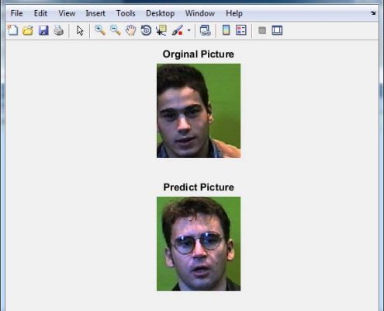The image size is (384, 311).
Task: Click the New Figure icon
Action: pyautogui.click(x=12, y=30)
